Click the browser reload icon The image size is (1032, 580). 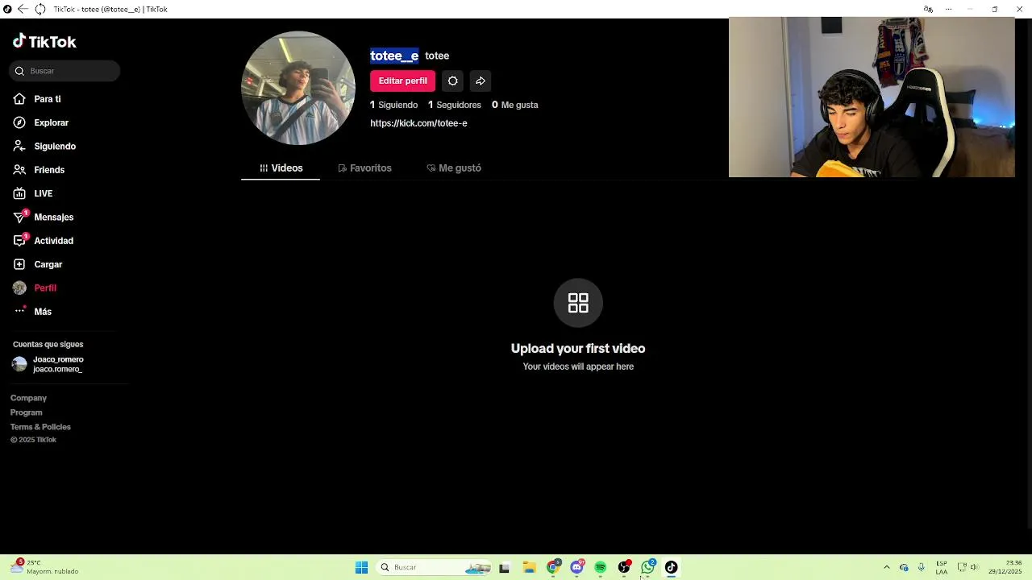coord(40,9)
